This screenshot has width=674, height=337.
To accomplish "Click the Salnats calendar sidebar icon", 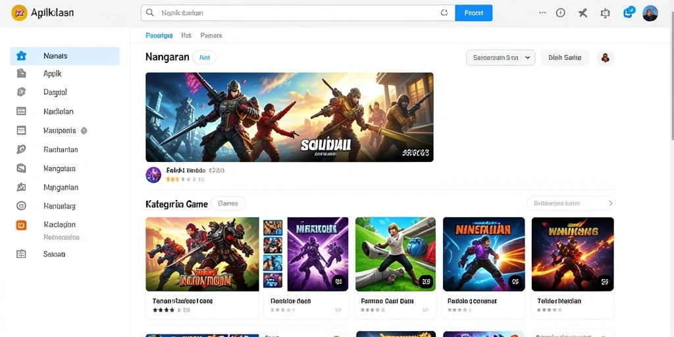I will [21, 254].
